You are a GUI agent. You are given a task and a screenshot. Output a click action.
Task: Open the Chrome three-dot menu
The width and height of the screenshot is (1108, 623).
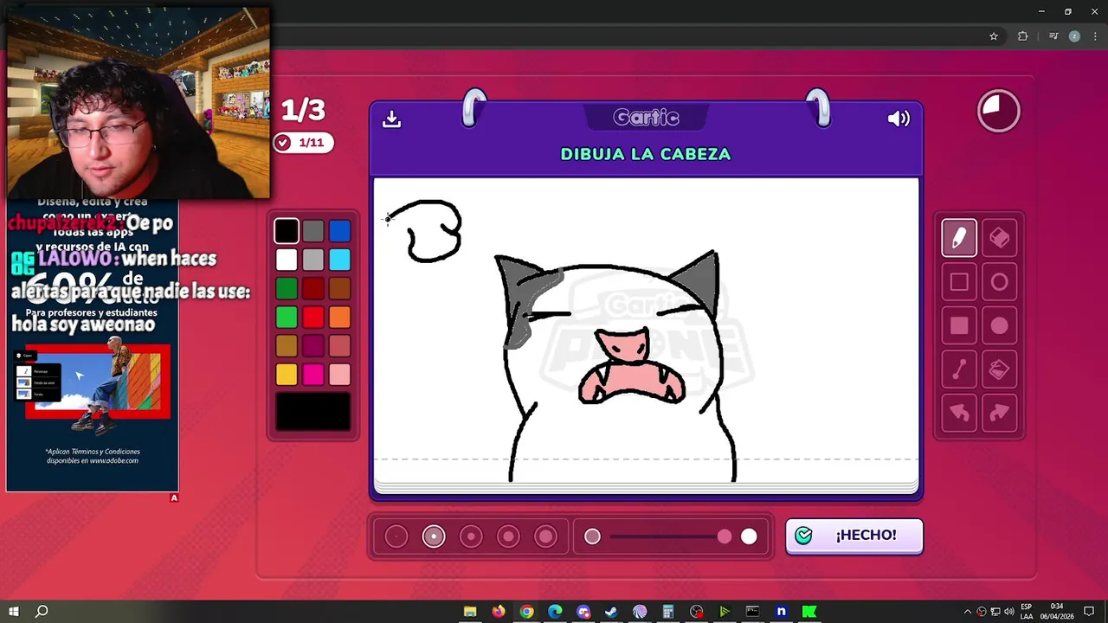1095,36
